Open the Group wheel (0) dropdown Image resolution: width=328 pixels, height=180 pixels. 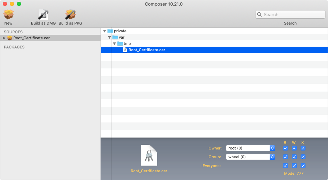click(x=250, y=157)
